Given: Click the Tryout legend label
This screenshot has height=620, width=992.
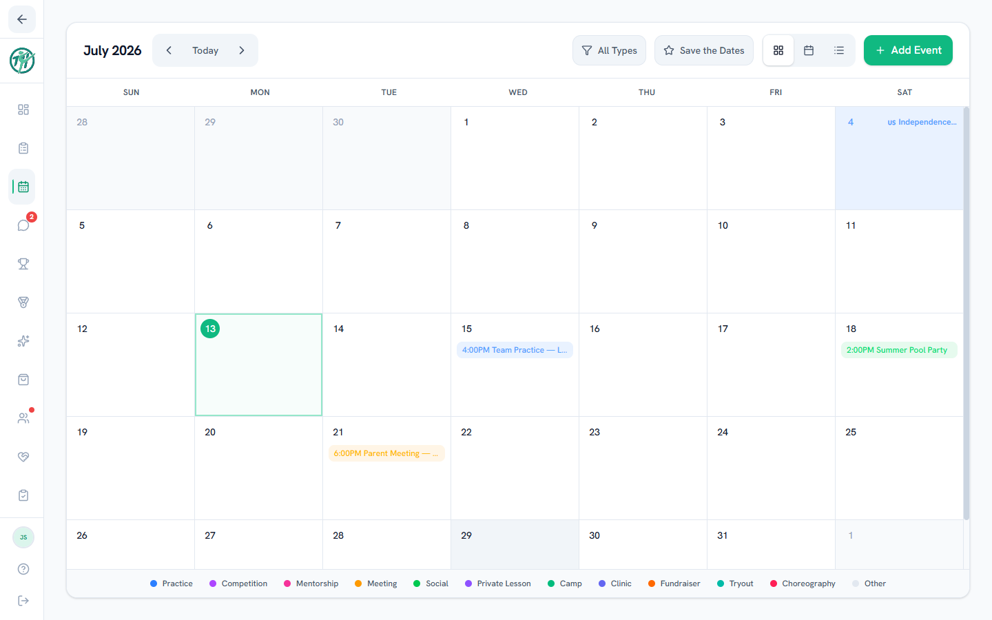Looking at the screenshot, I should pyautogui.click(x=741, y=583).
